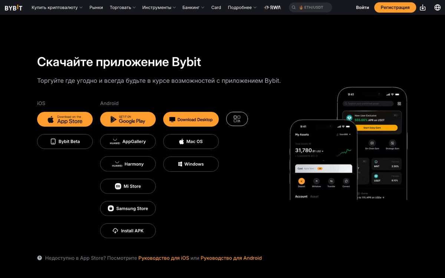Open Huawei Harmony download
Viewport: 445px width, 278px height.
[x=128, y=164]
